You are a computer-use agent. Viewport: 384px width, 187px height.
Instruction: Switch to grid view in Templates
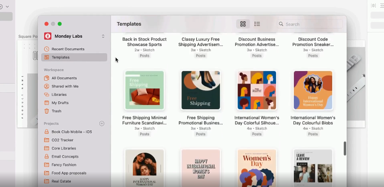[x=243, y=24]
